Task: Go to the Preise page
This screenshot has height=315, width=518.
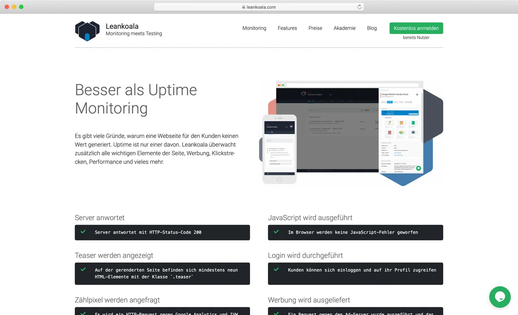Action: (315, 28)
